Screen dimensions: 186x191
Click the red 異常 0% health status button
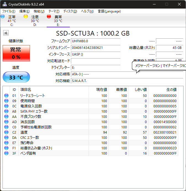(16, 53)
